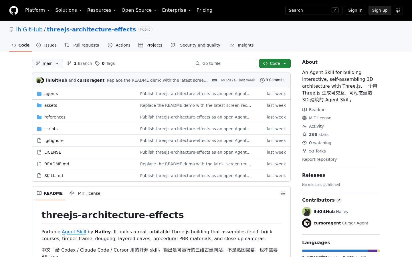
Task: Switch to the Pull requests tab
Action: click(x=82, y=45)
